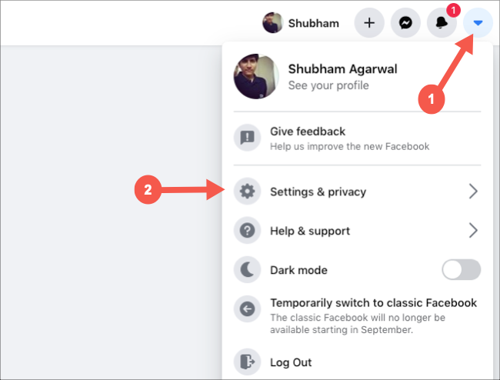Click the Give feedback exclamation icon
Screen dimensions: 500x380
pyautogui.click(x=247, y=138)
